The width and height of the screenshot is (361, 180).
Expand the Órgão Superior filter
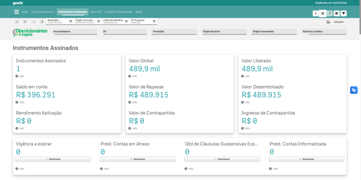[x=224, y=32]
